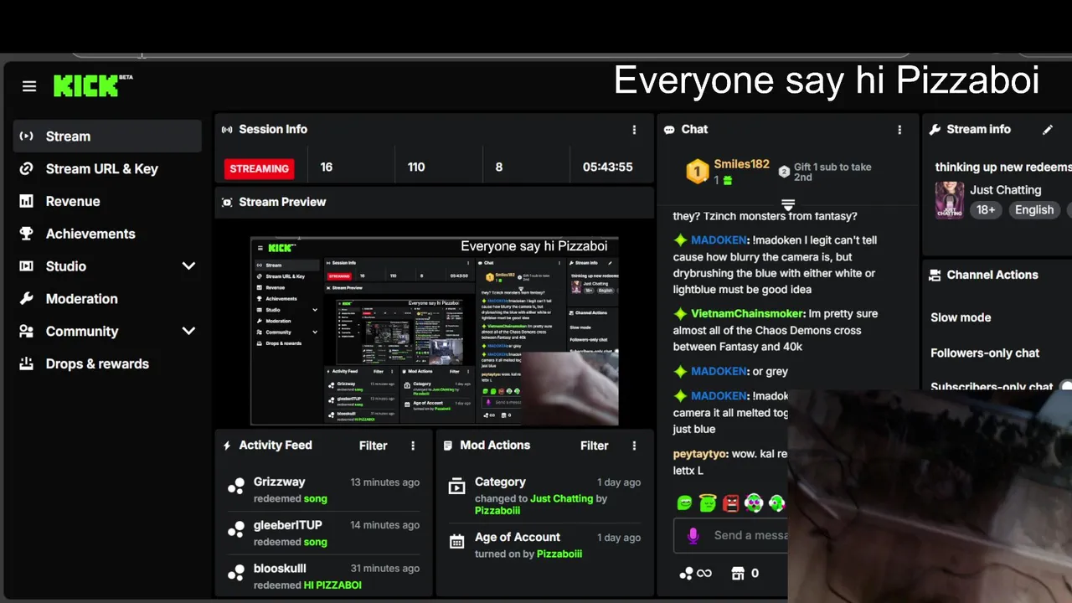Click the Studio sidebar item
The width and height of the screenshot is (1072, 603).
pyautogui.click(x=107, y=266)
